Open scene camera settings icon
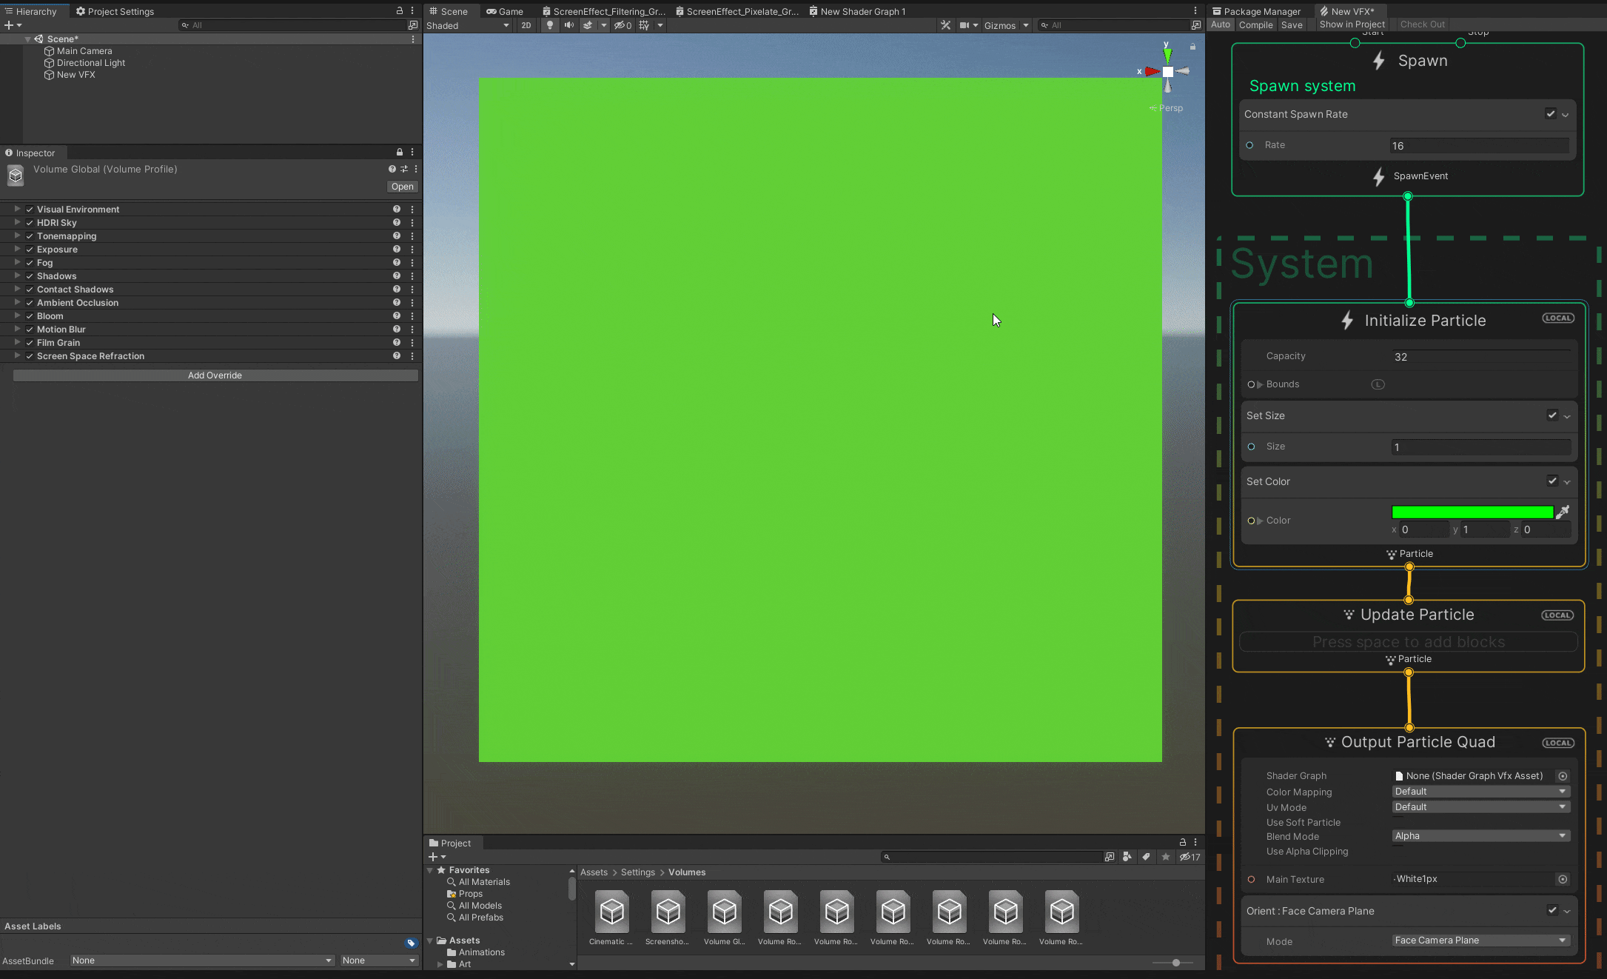This screenshot has width=1607, height=979. pyautogui.click(x=964, y=25)
